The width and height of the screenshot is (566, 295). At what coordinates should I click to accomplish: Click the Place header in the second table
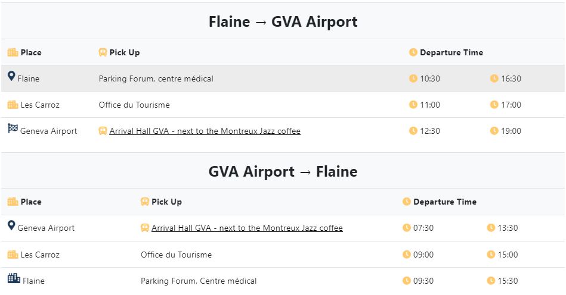coord(31,202)
